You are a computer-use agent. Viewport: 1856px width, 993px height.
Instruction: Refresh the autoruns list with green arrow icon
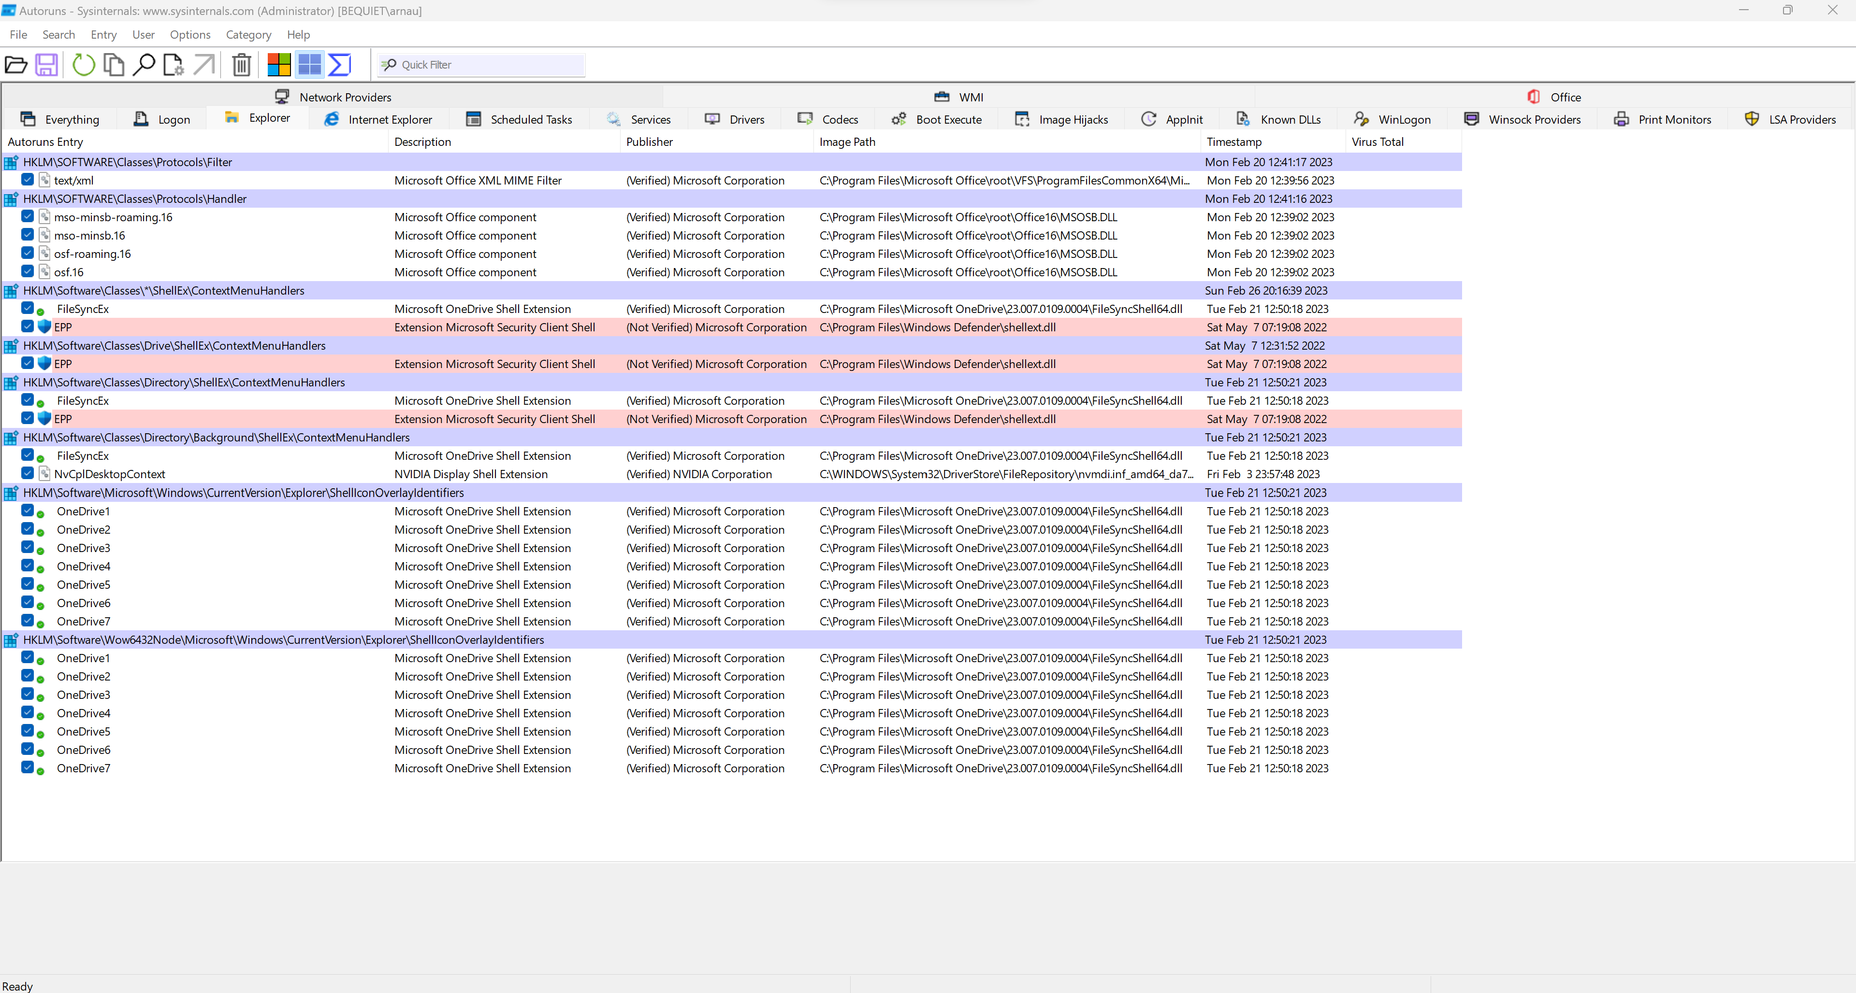[84, 65]
